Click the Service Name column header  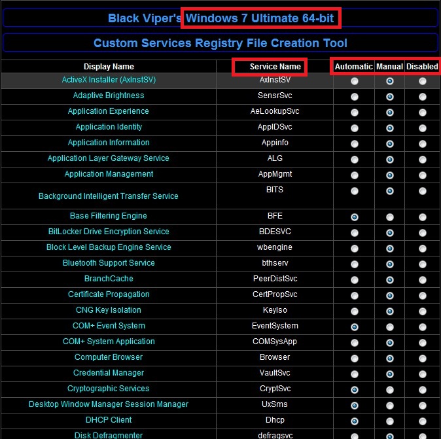(275, 67)
